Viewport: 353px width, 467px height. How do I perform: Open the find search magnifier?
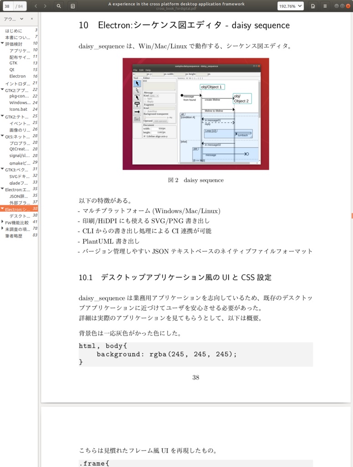coord(59,6)
